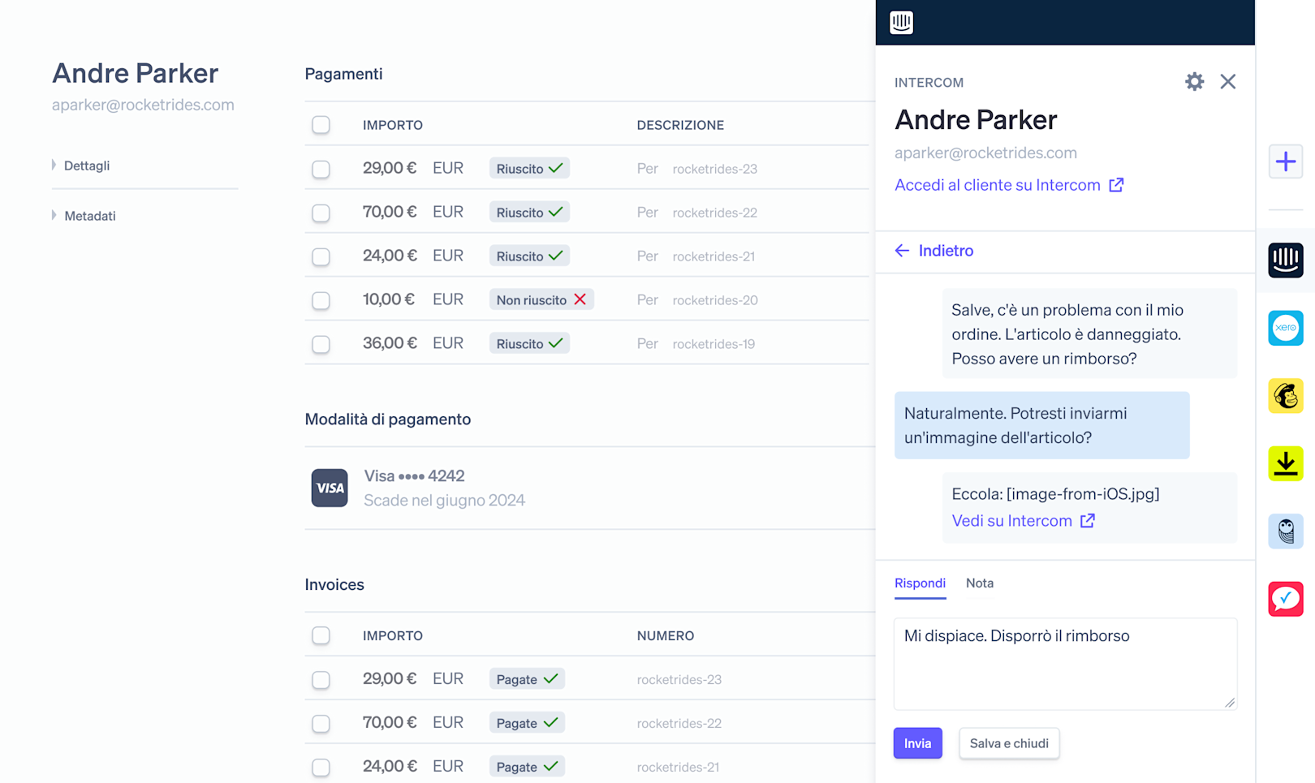Select all invoices with the header checkbox
Viewport: 1315px width, 783px height.
coord(321,635)
